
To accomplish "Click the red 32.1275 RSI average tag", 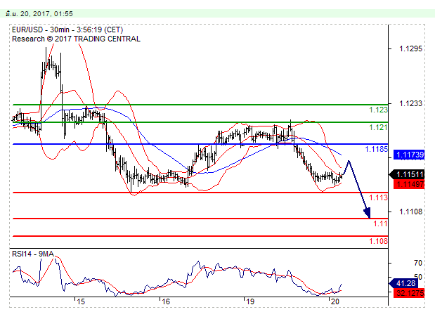I will tap(409, 293).
